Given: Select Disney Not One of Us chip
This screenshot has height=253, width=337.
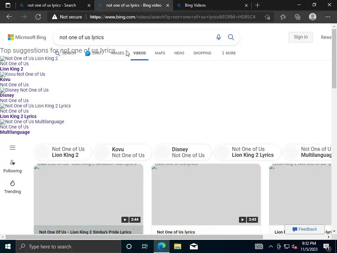Looking at the screenshot, I should coord(183,152).
